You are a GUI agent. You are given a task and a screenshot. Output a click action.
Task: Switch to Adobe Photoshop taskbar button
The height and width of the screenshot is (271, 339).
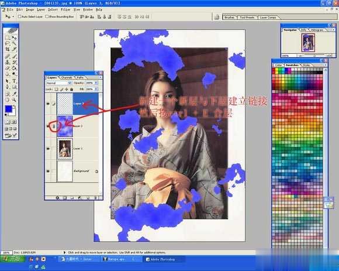(x=164, y=259)
